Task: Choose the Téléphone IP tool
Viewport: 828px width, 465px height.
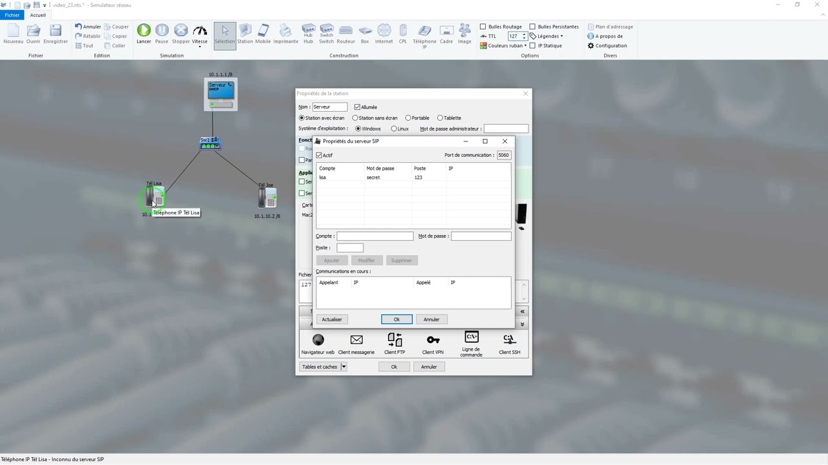Action: tap(424, 30)
